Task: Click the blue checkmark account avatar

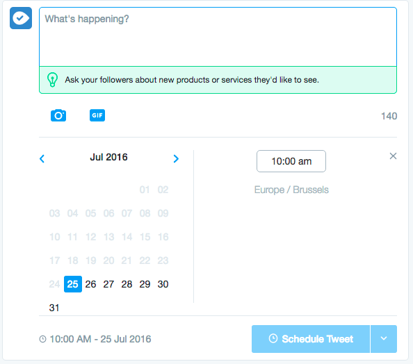Action: point(21,18)
